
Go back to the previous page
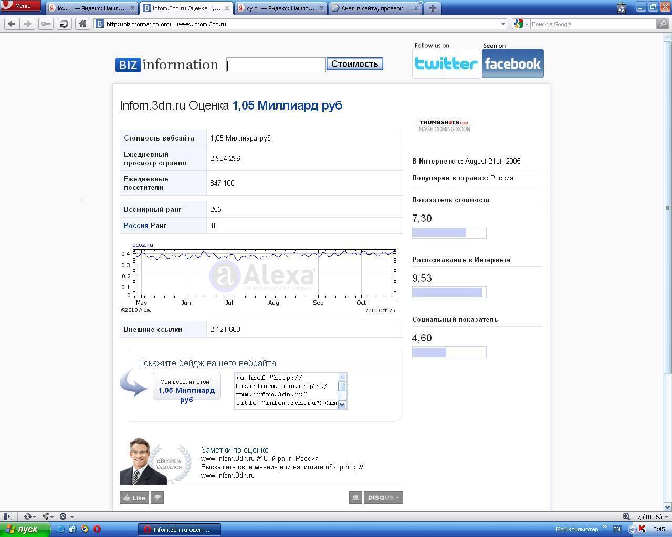coord(12,24)
